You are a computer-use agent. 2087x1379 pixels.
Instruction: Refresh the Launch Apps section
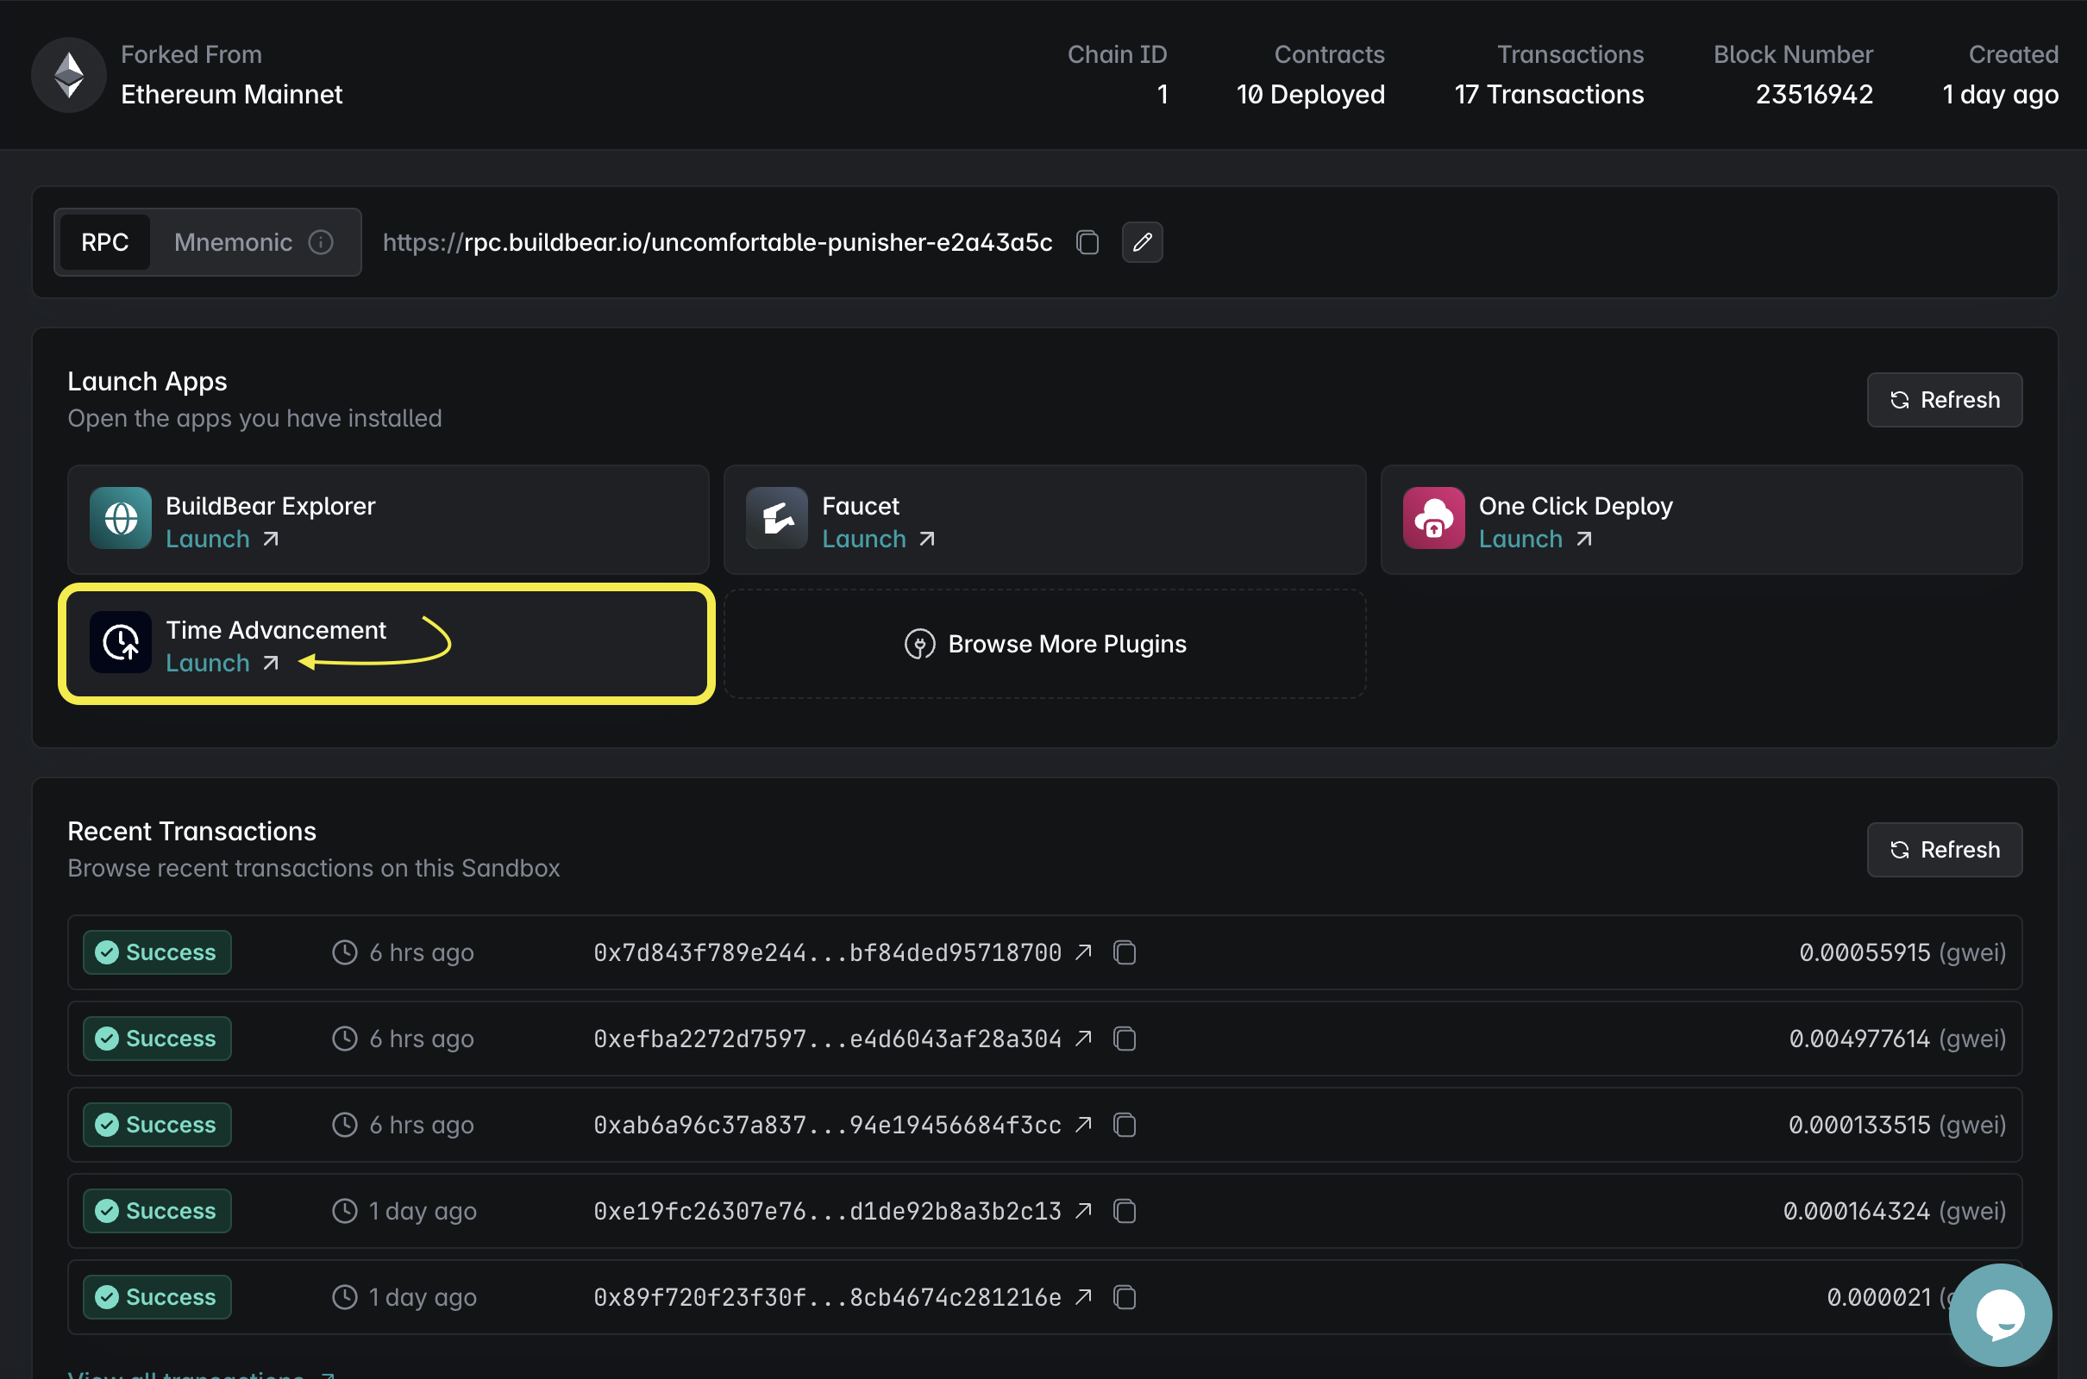[1945, 400]
